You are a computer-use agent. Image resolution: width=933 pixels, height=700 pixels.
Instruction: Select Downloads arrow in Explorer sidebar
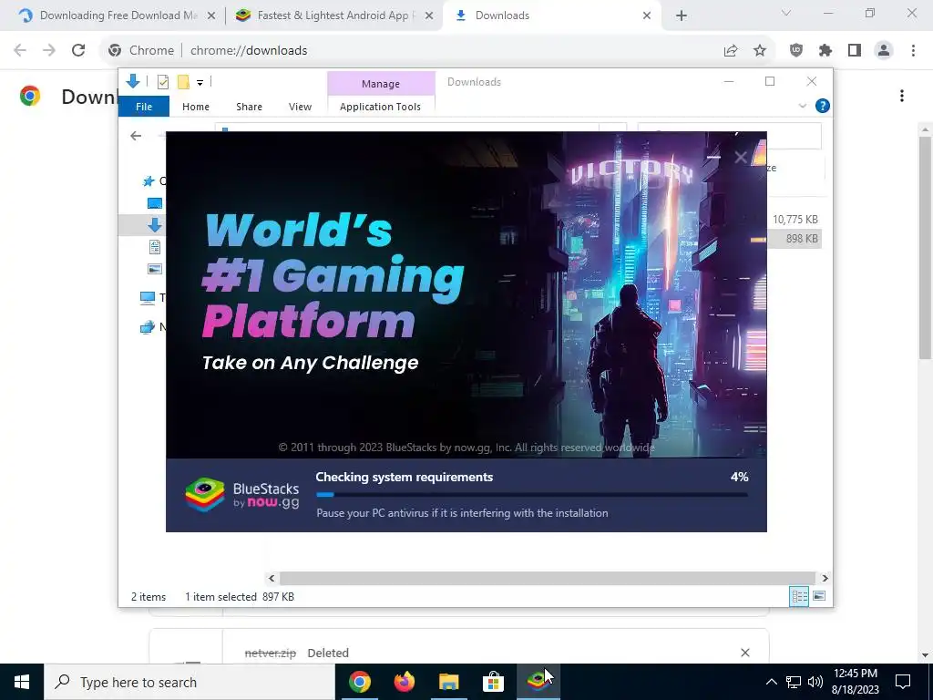click(x=155, y=225)
